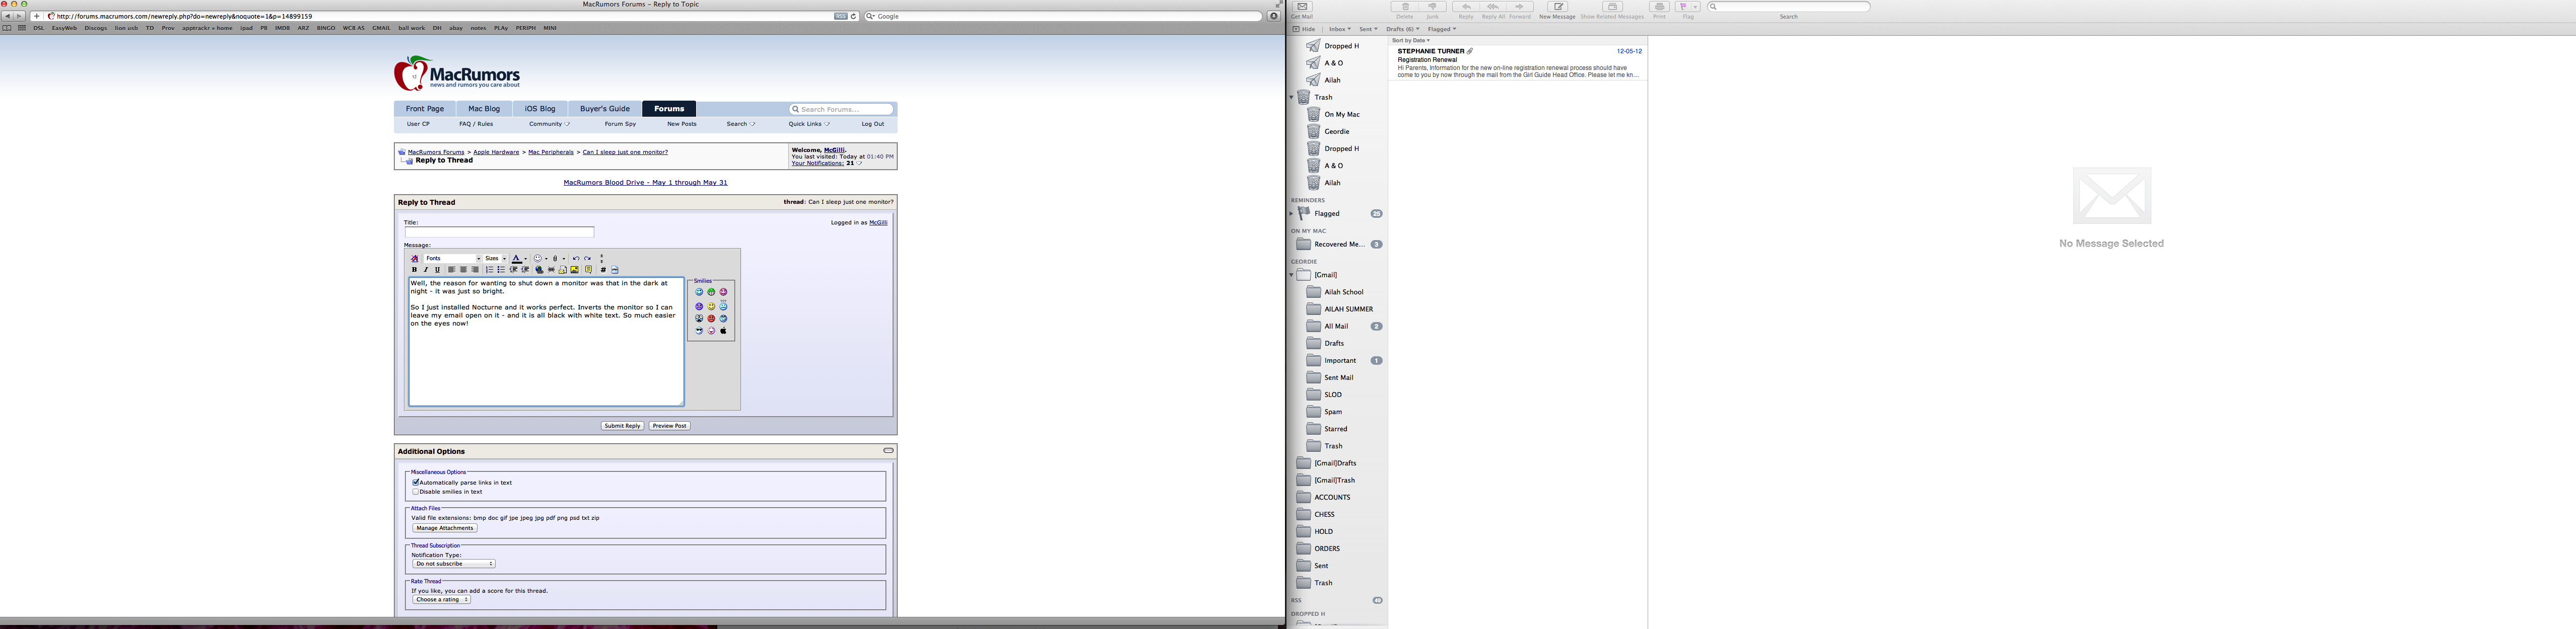Click the Wrap Quote tags icon
2576x629 pixels.
588,270
